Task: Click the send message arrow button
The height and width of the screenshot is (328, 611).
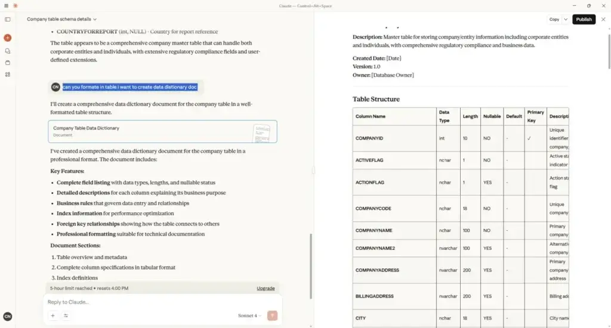Action: tap(272, 315)
